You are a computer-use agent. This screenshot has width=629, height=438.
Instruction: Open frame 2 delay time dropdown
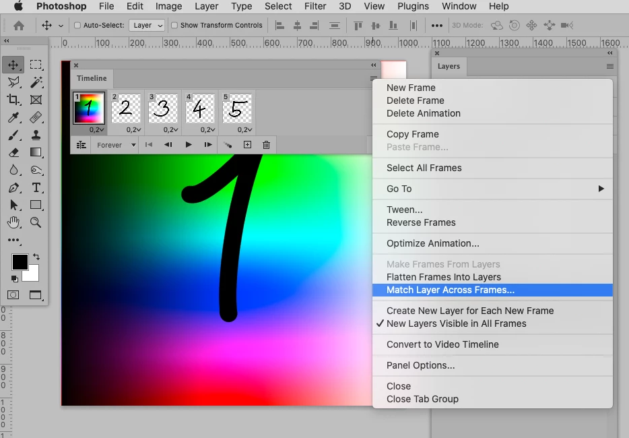click(x=133, y=129)
